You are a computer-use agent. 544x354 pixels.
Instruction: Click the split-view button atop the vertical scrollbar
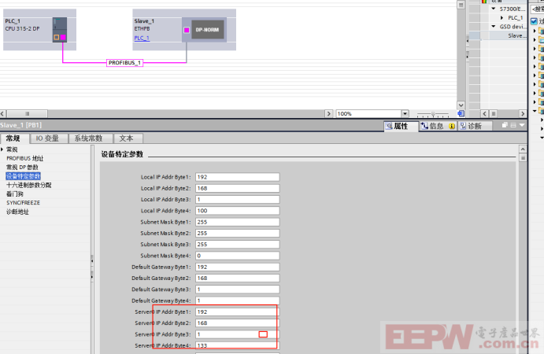tap(461, 6)
